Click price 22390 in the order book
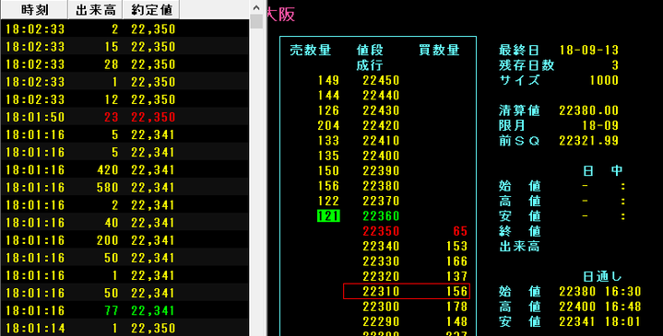663x336 pixels. pyautogui.click(x=381, y=171)
